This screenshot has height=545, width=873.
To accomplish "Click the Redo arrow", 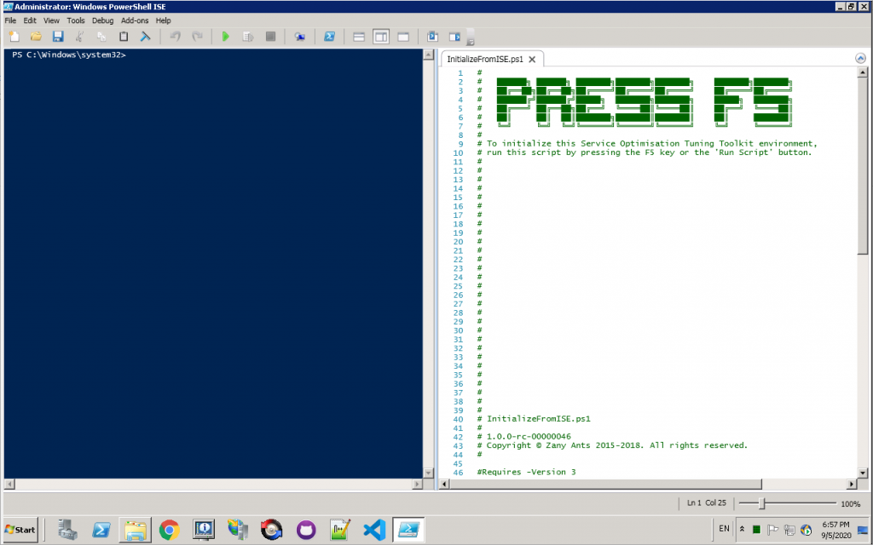I will [197, 37].
